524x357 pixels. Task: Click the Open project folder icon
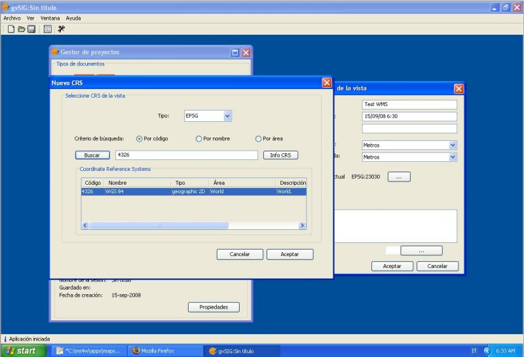(21, 29)
